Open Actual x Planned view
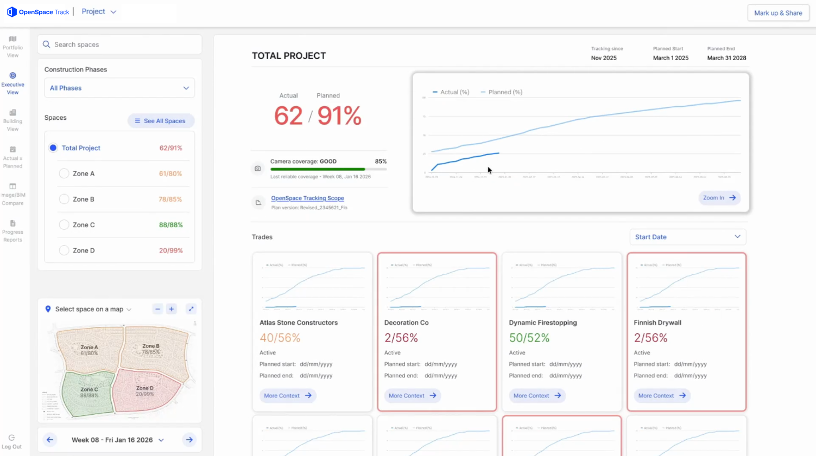This screenshot has height=456, width=816. coord(12,157)
